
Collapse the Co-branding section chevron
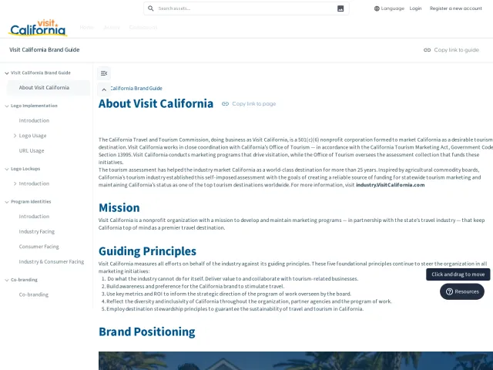pyautogui.click(x=7, y=280)
